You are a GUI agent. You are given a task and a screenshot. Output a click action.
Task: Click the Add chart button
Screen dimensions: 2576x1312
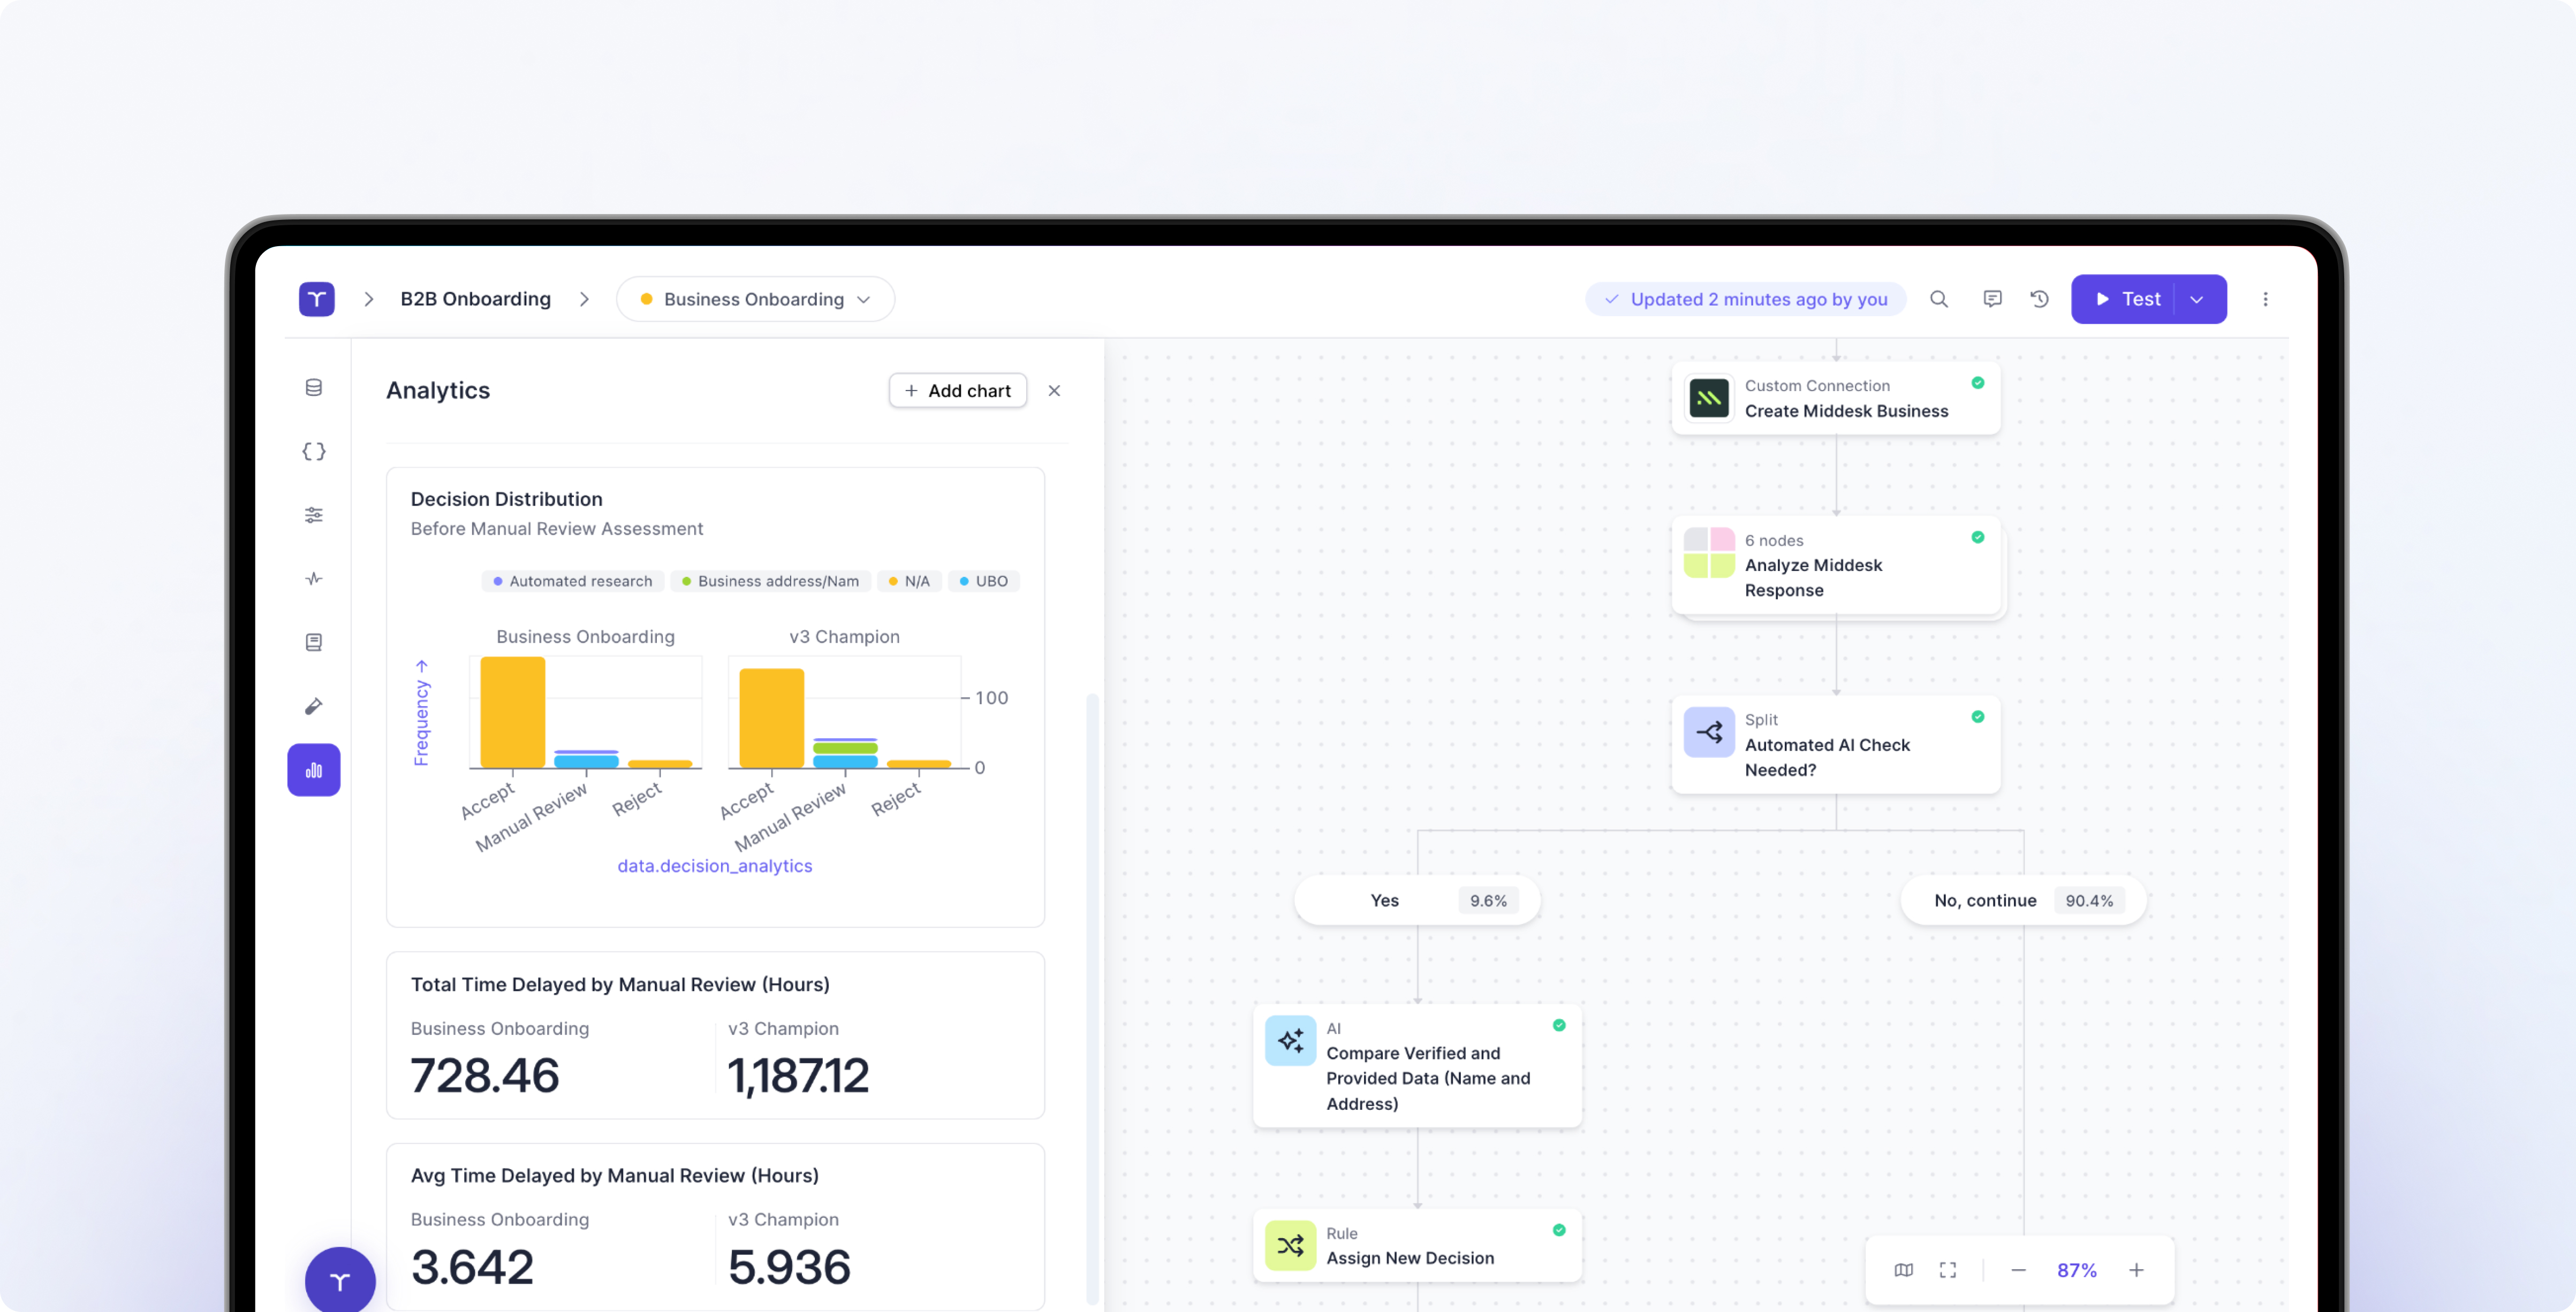click(957, 391)
